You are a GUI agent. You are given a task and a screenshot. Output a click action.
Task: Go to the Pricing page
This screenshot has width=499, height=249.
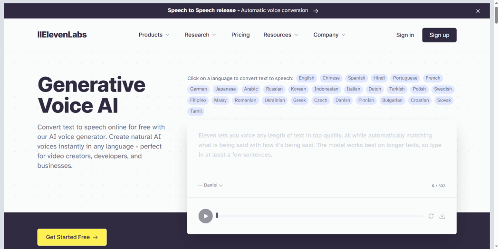(x=240, y=35)
